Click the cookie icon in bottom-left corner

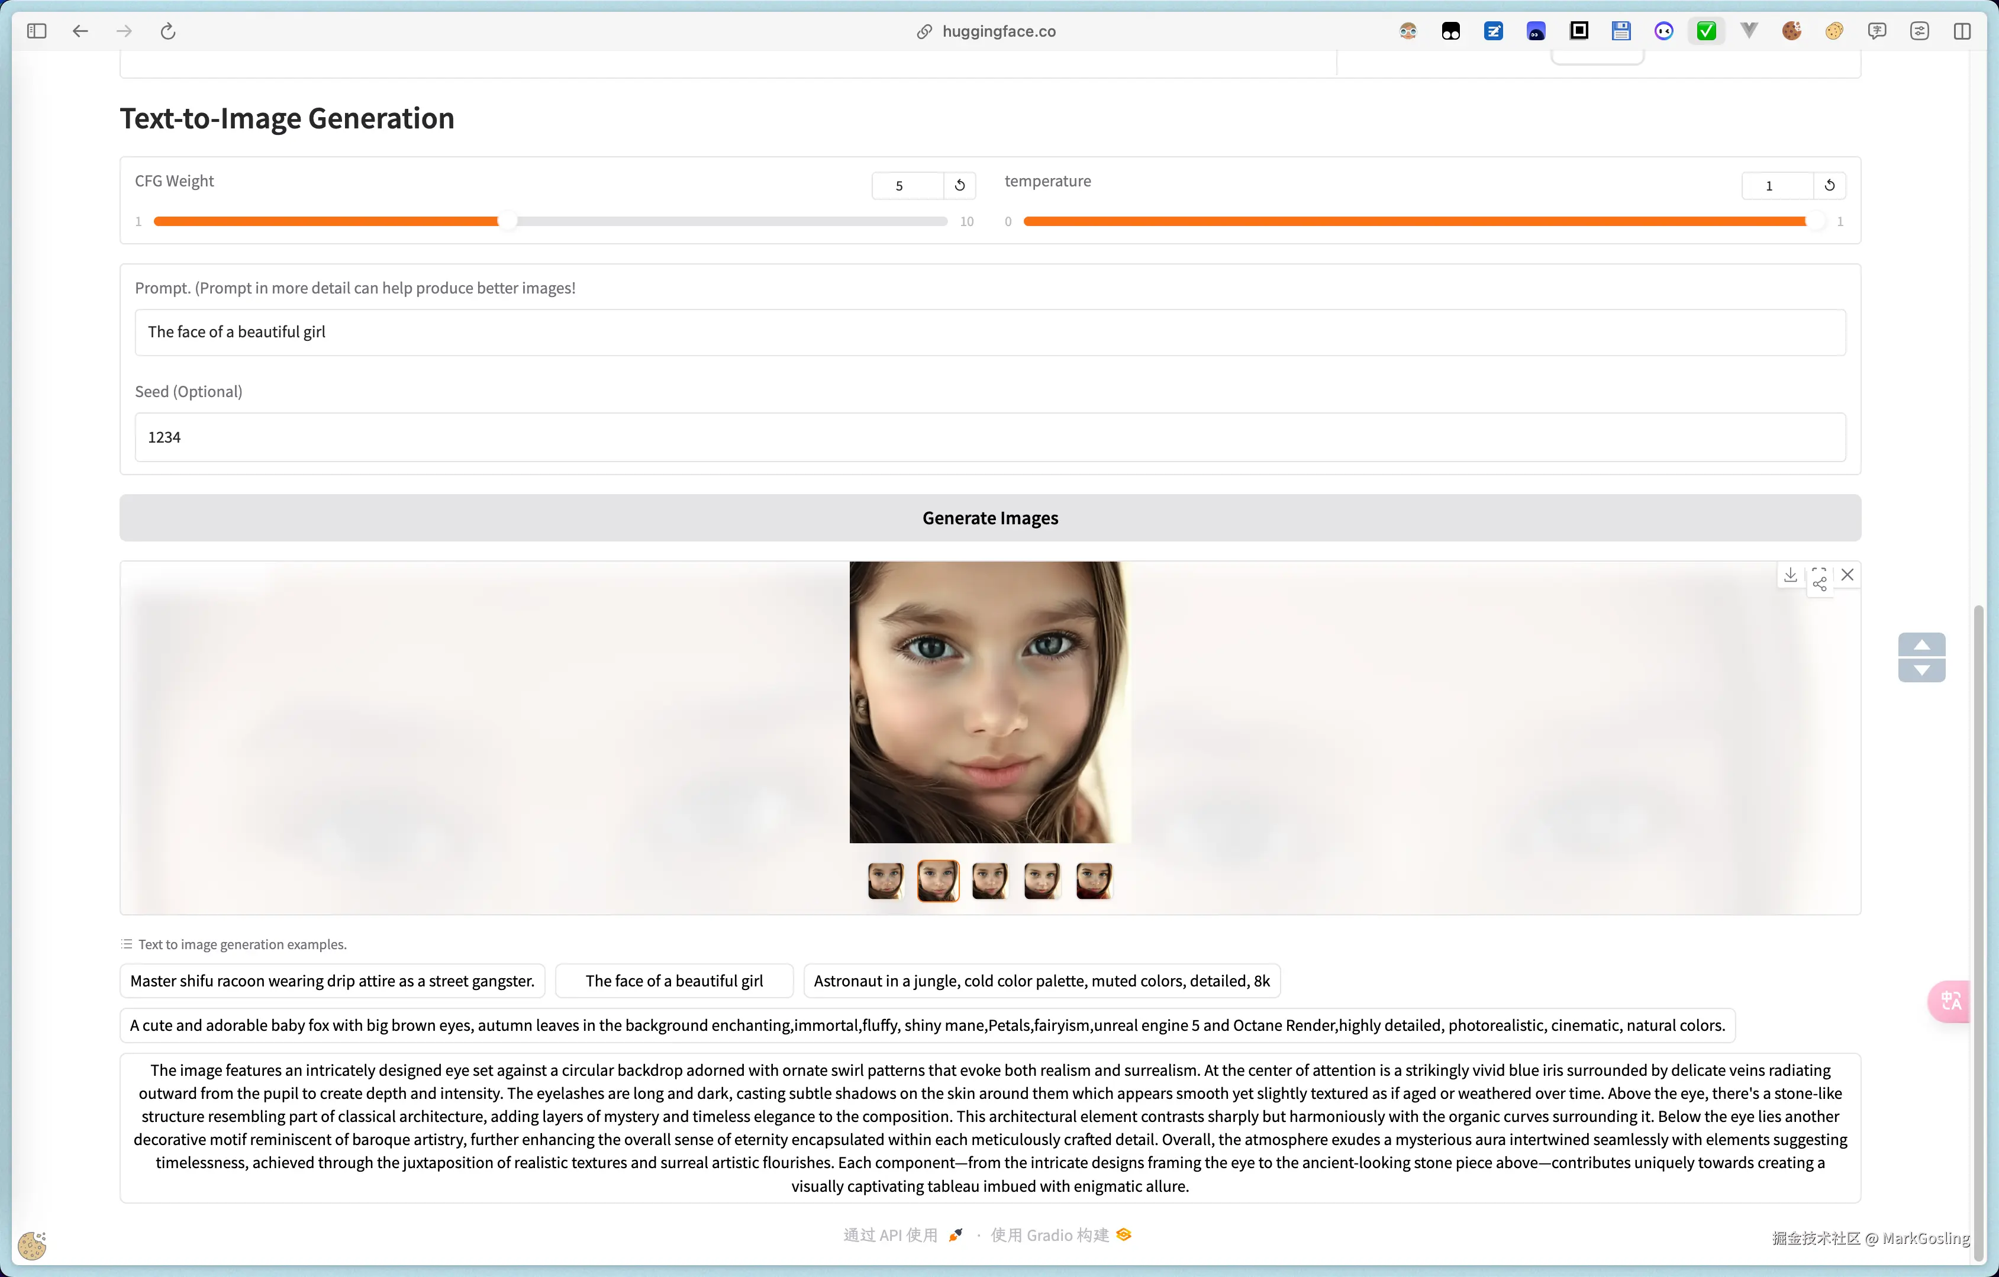(31, 1246)
